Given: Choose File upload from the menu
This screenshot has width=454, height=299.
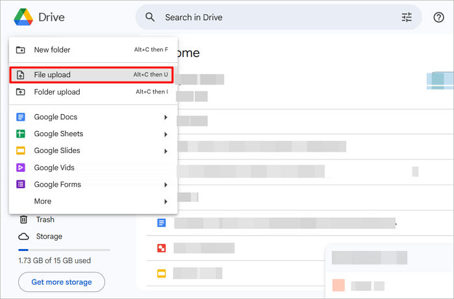Looking at the screenshot, I should (x=91, y=75).
